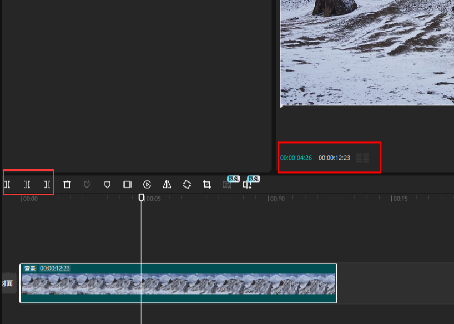
Task: Delete the selected clip with trash icon
Action: coord(67,184)
